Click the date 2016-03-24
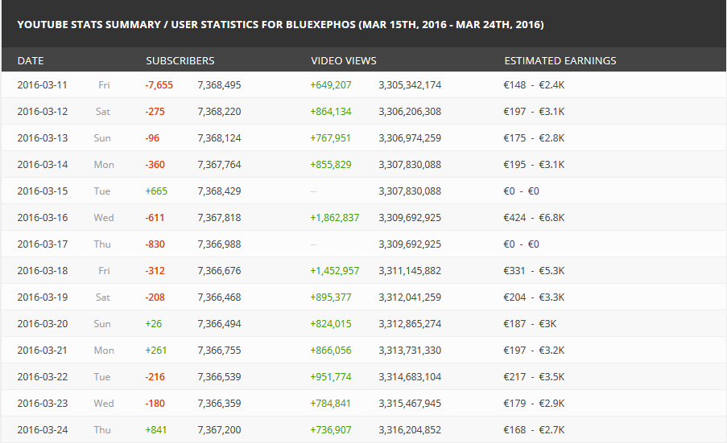 [x=42, y=430]
